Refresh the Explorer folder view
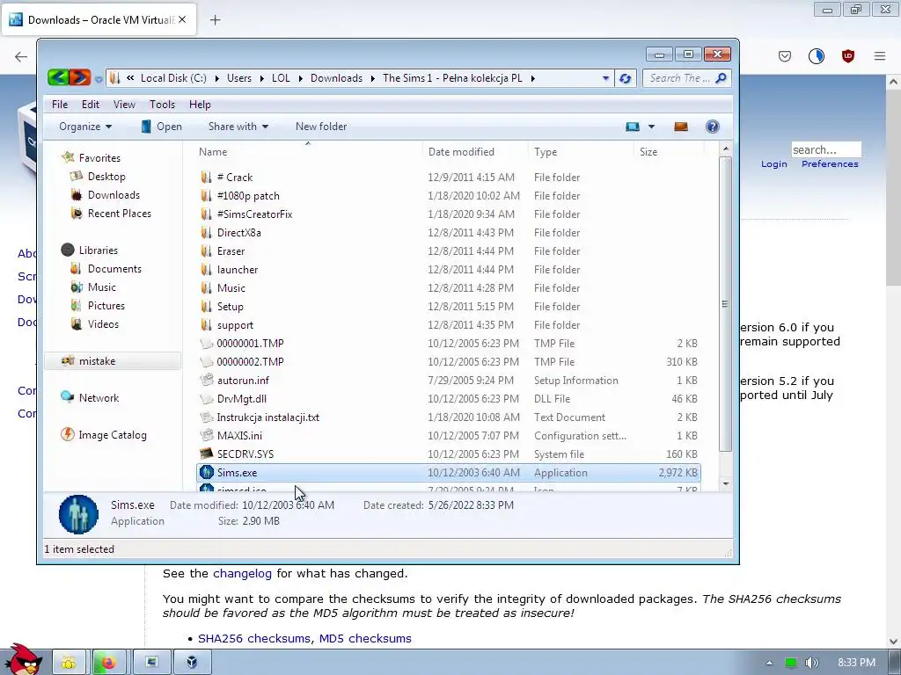Screen dimensions: 901x675 pos(626,78)
